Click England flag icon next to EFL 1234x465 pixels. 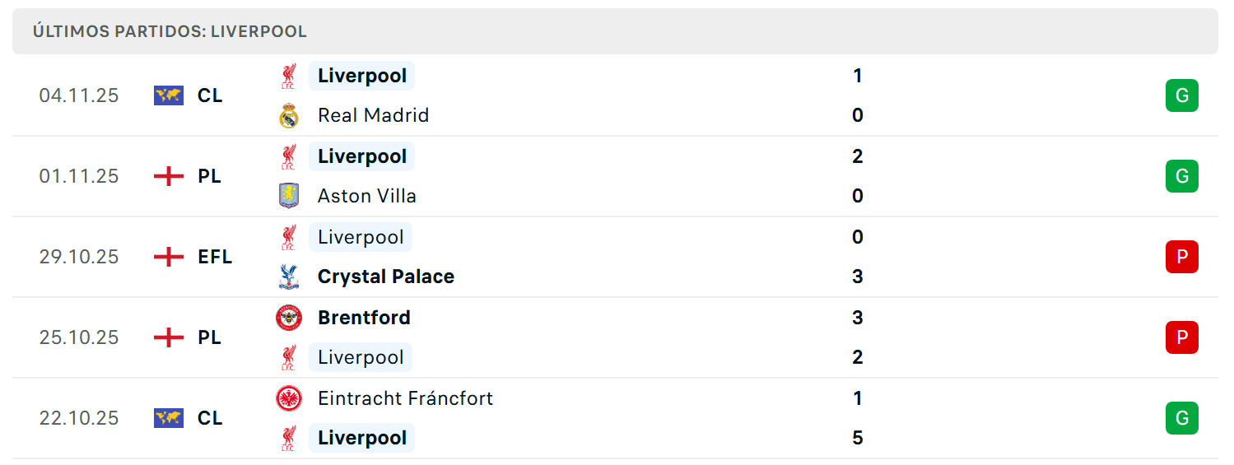click(169, 257)
